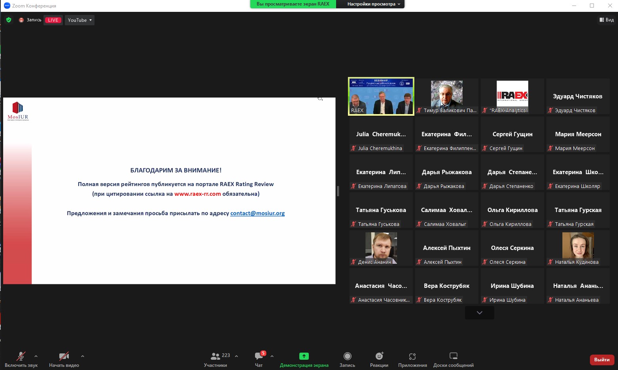
Task: Click the Zoom app icon in title bar
Action: pyautogui.click(x=7, y=6)
